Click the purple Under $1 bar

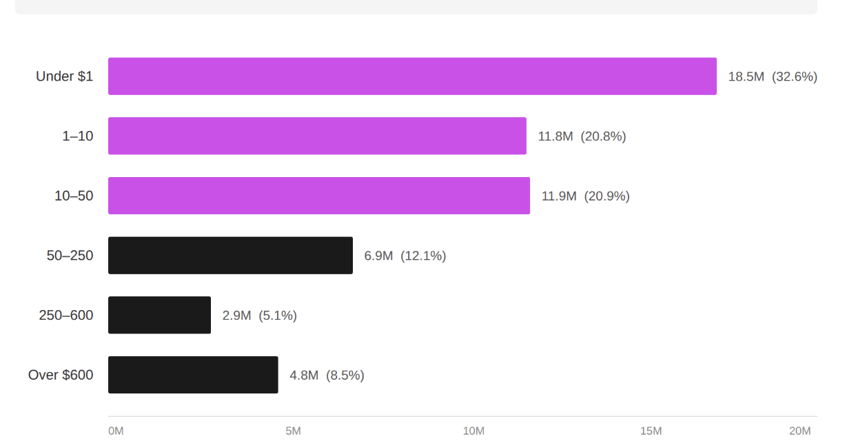(x=412, y=76)
